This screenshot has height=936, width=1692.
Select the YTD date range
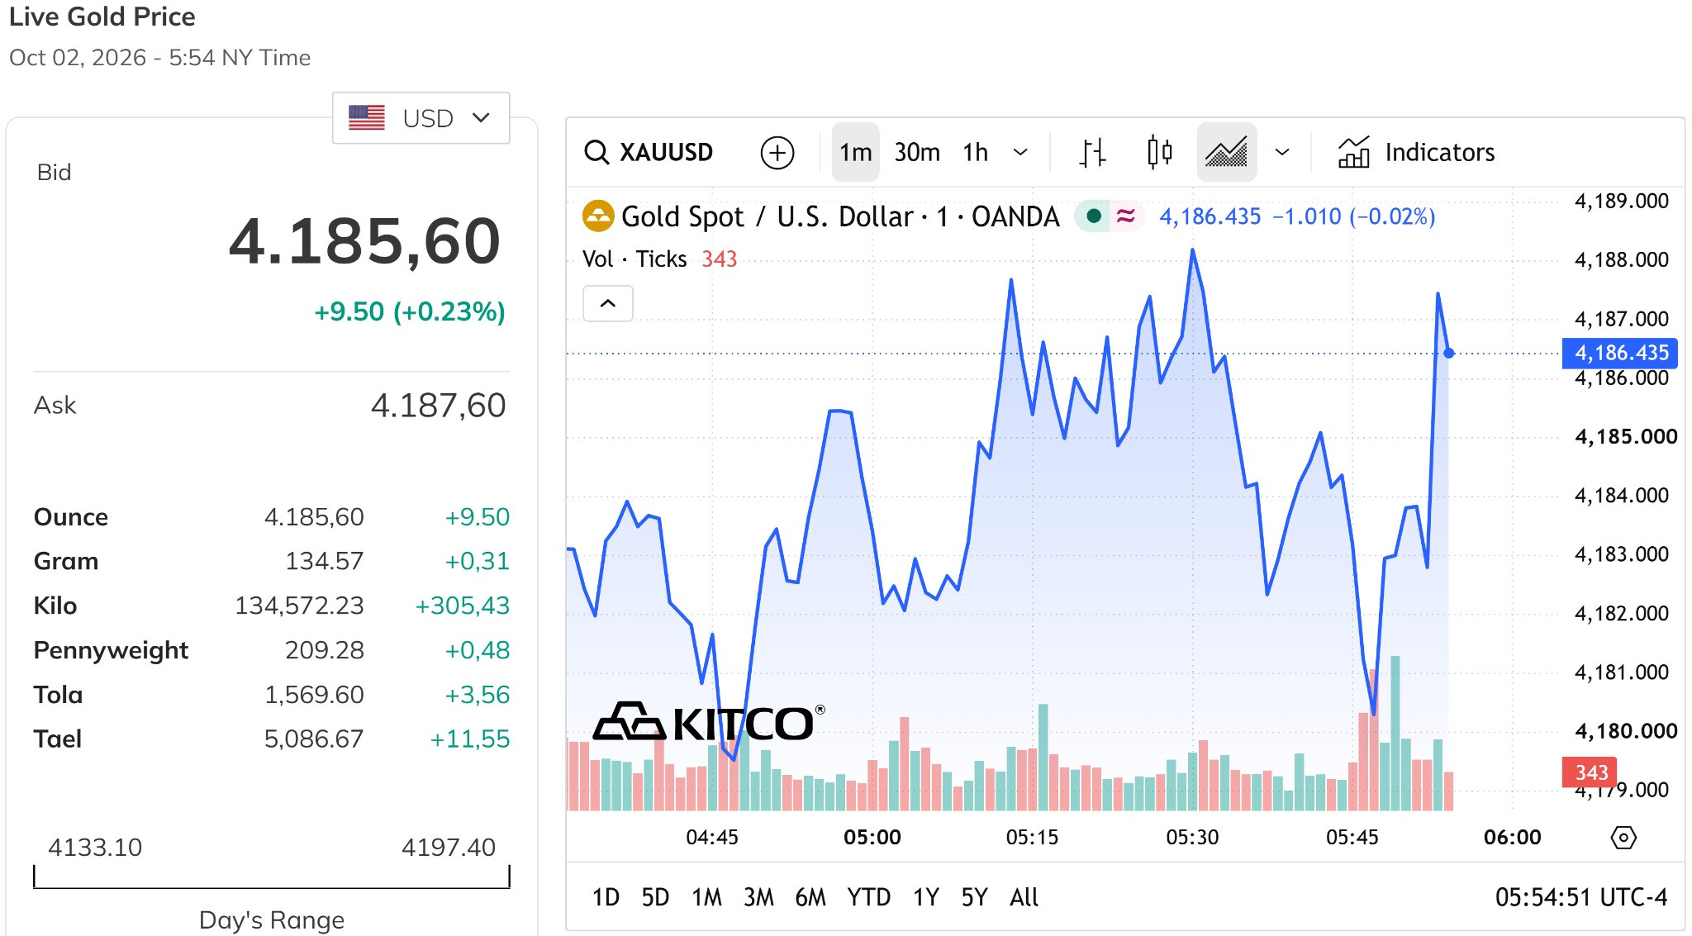(868, 897)
